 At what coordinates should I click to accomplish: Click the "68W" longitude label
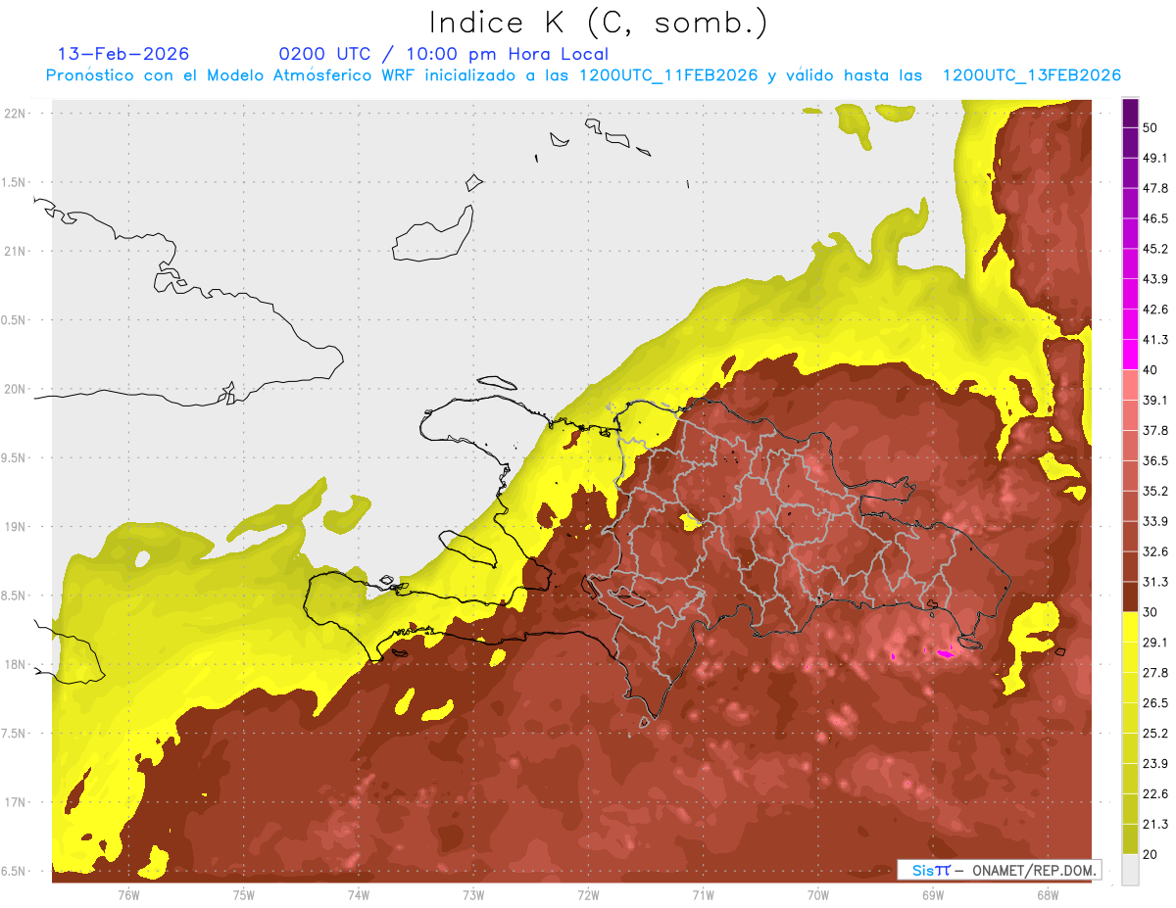pos(1048,895)
